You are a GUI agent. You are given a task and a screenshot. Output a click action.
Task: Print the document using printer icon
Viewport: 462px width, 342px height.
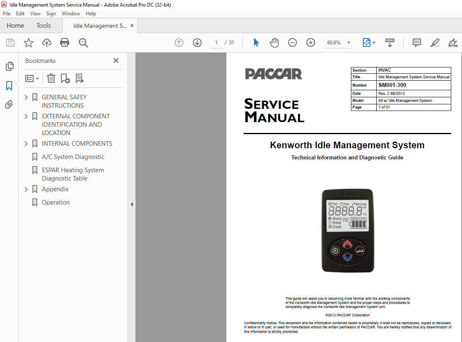coord(65,43)
